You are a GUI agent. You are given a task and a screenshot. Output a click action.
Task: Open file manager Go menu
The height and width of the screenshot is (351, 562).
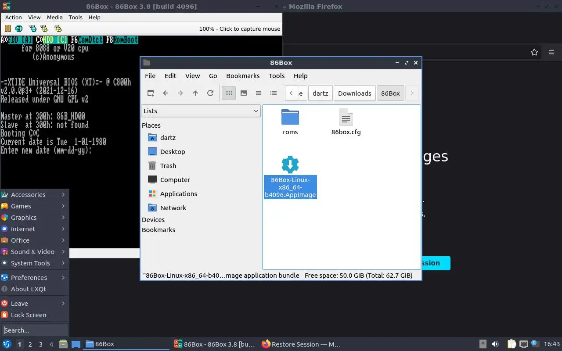(x=213, y=76)
